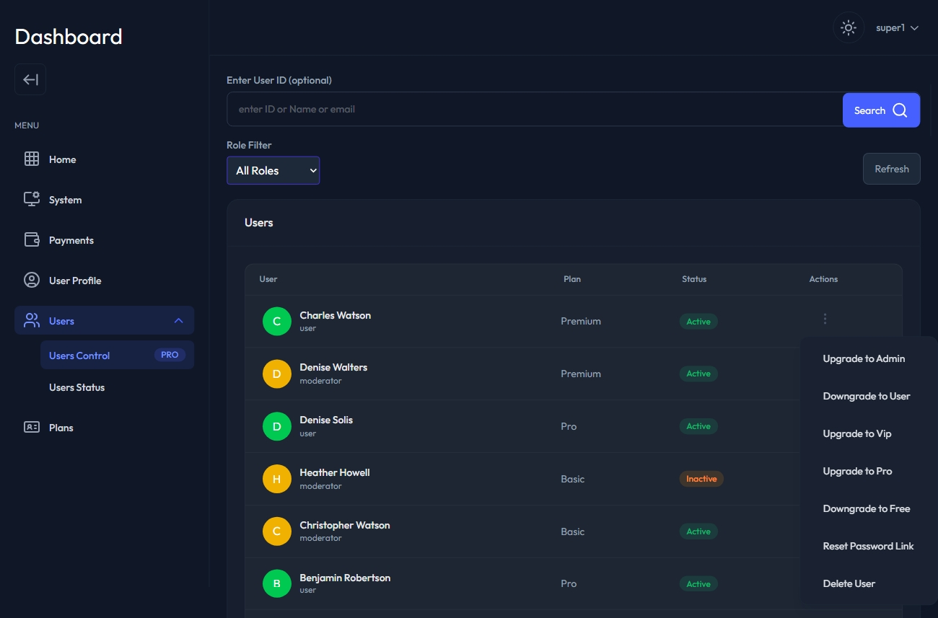Select Reset Password Link option
Image resolution: width=938 pixels, height=618 pixels.
[868, 546]
